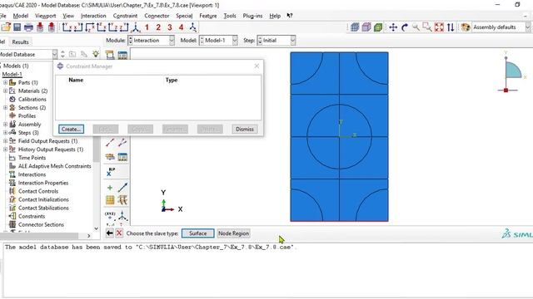The width and height of the screenshot is (533, 299).
Task: Save the model database via floppy icon
Action: 17,27
